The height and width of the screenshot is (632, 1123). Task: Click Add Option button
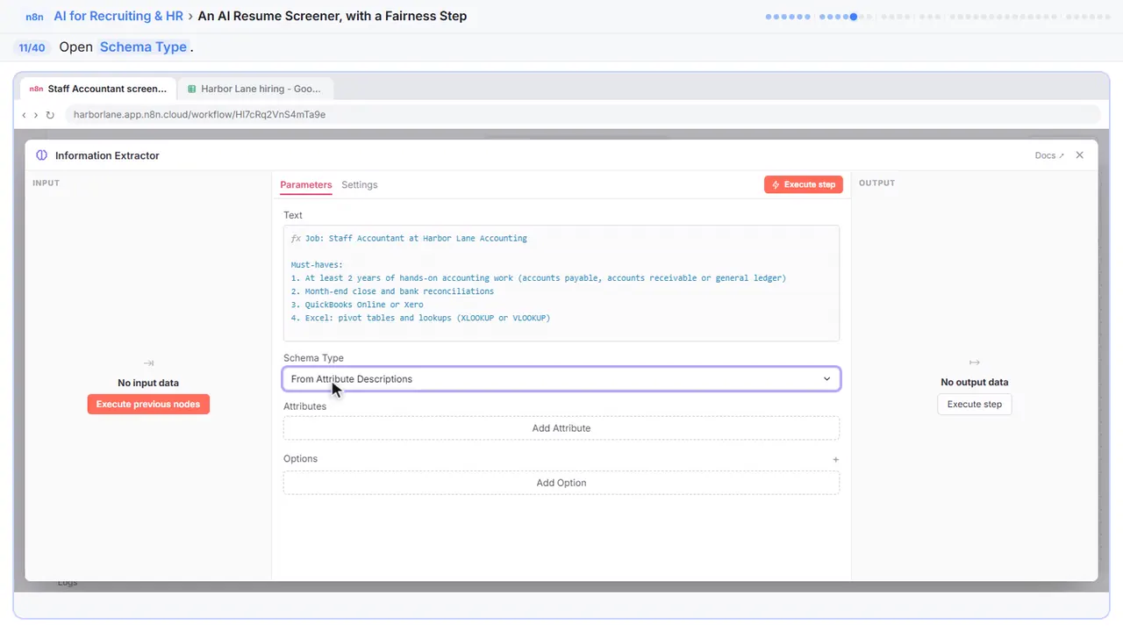[x=561, y=483]
